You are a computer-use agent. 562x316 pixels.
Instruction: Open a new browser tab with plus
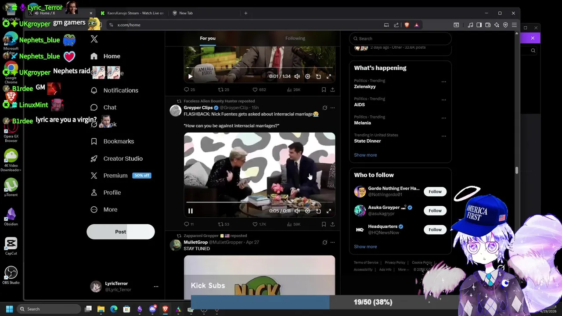tap(246, 13)
